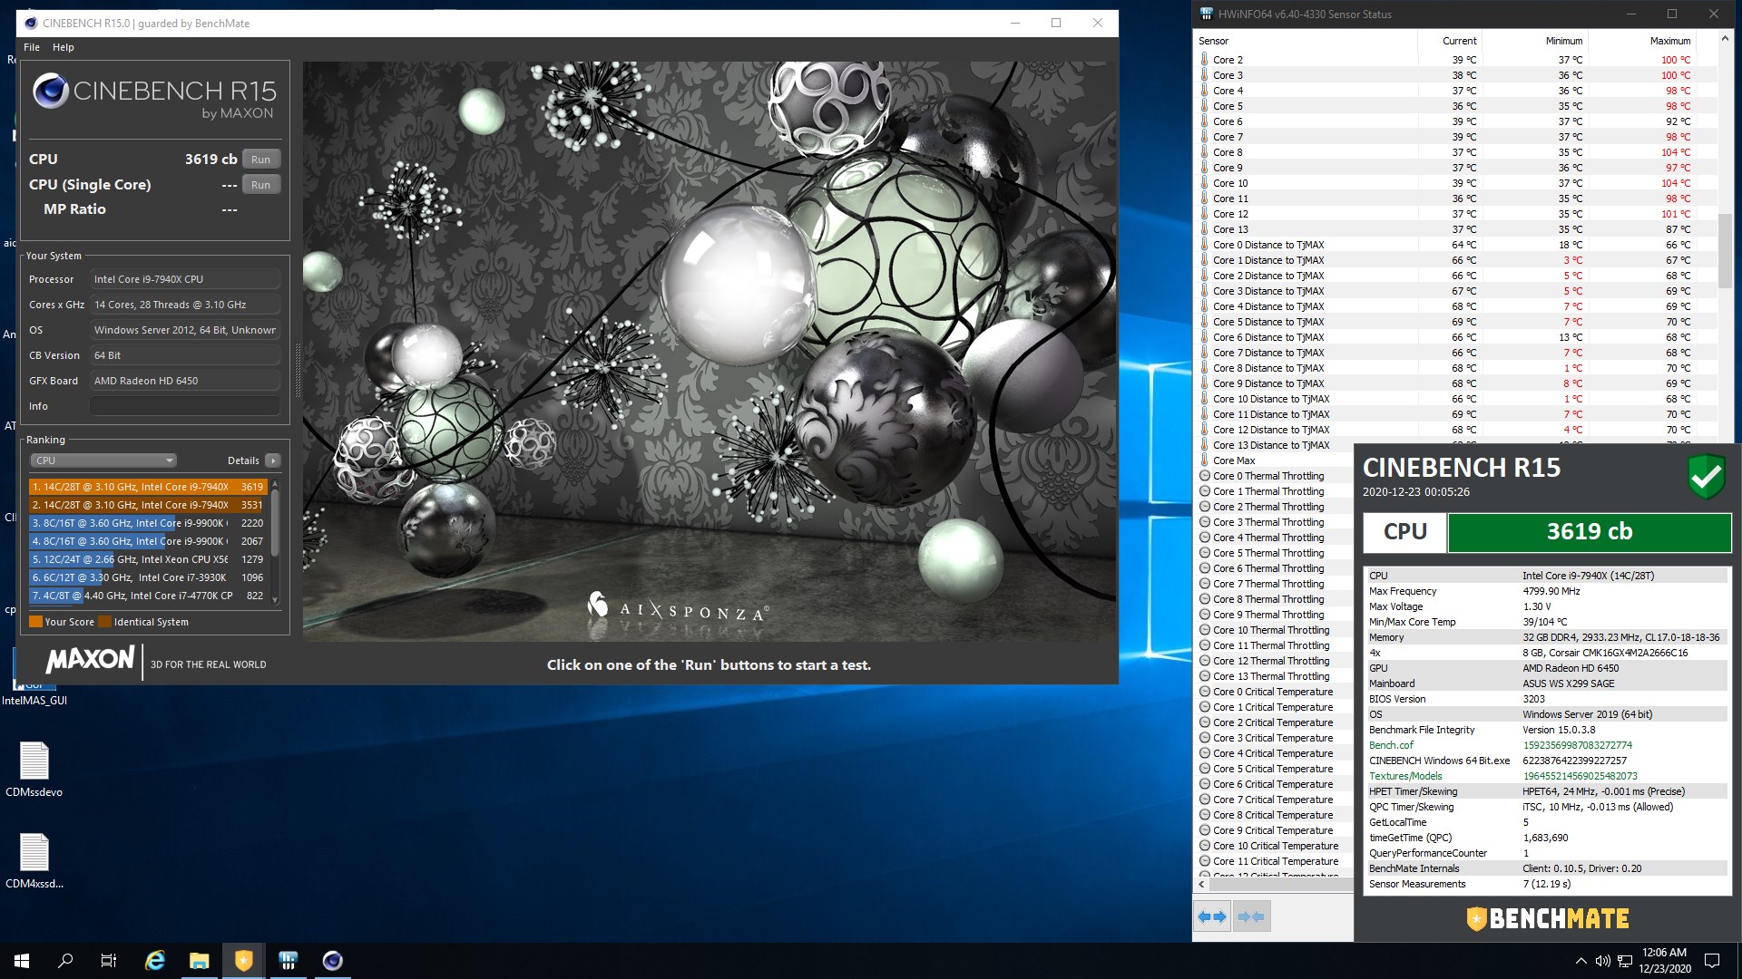This screenshot has width=1742, height=979.
Task: Switch to BenchMate taskbar app
Action: pos(244,961)
